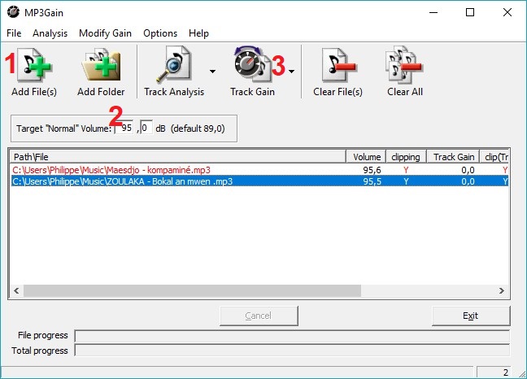
Task: Open the Analysis menu
Action: [x=50, y=33]
